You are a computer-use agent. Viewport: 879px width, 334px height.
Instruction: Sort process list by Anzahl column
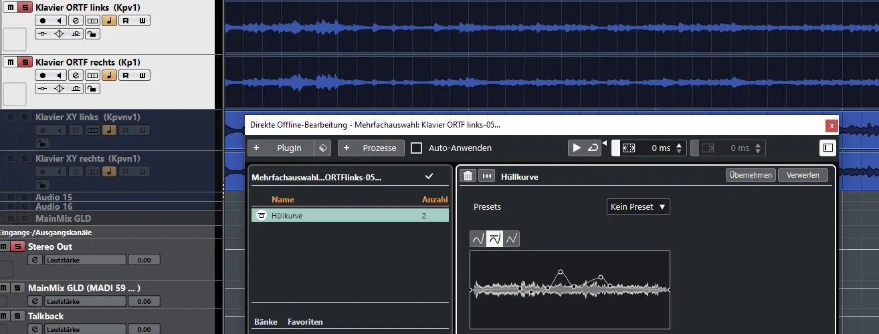[435, 199]
